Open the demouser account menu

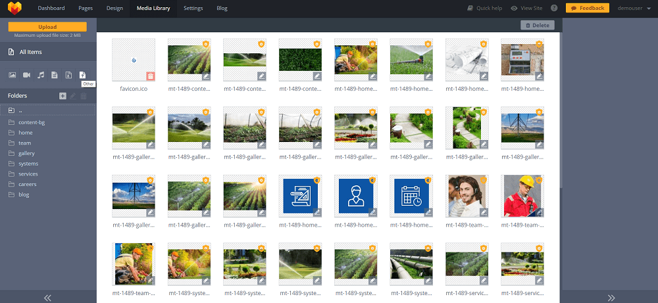[632, 8]
